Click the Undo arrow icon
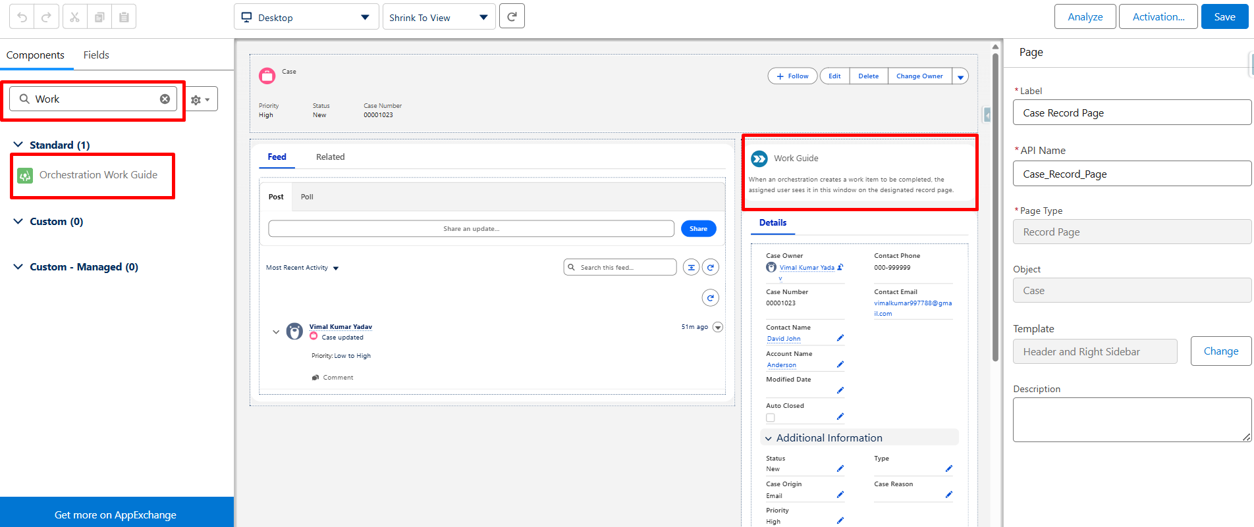 point(22,16)
